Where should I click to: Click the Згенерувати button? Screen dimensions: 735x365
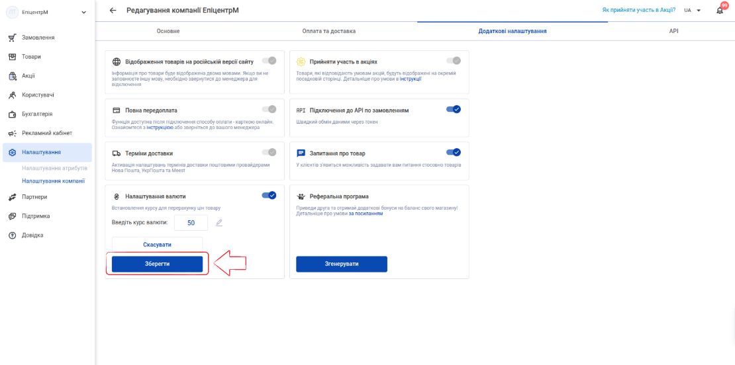point(342,264)
